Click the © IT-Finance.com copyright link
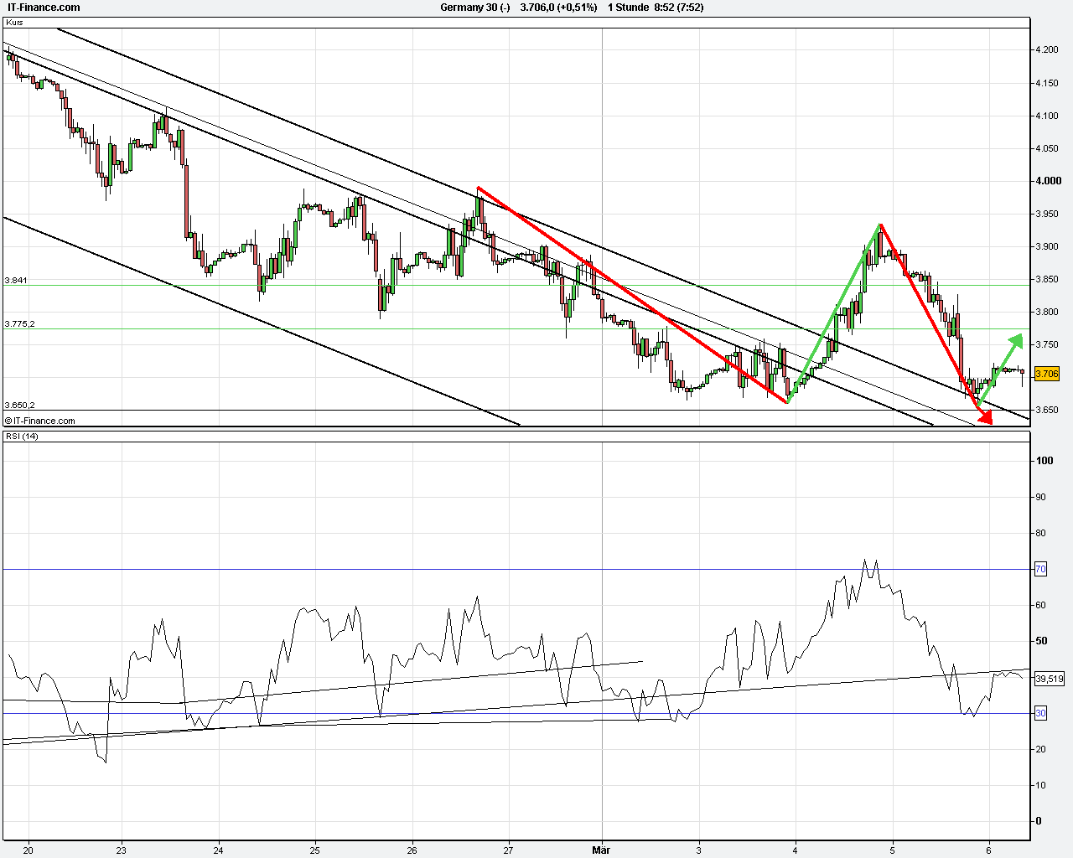Viewport: 1073px width, 858px height. coord(39,420)
